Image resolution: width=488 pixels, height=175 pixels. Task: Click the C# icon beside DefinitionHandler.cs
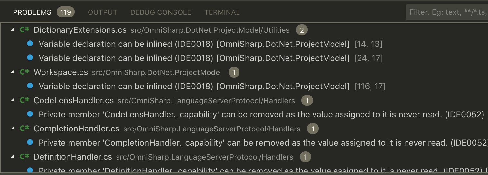click(x=25, y=157)
